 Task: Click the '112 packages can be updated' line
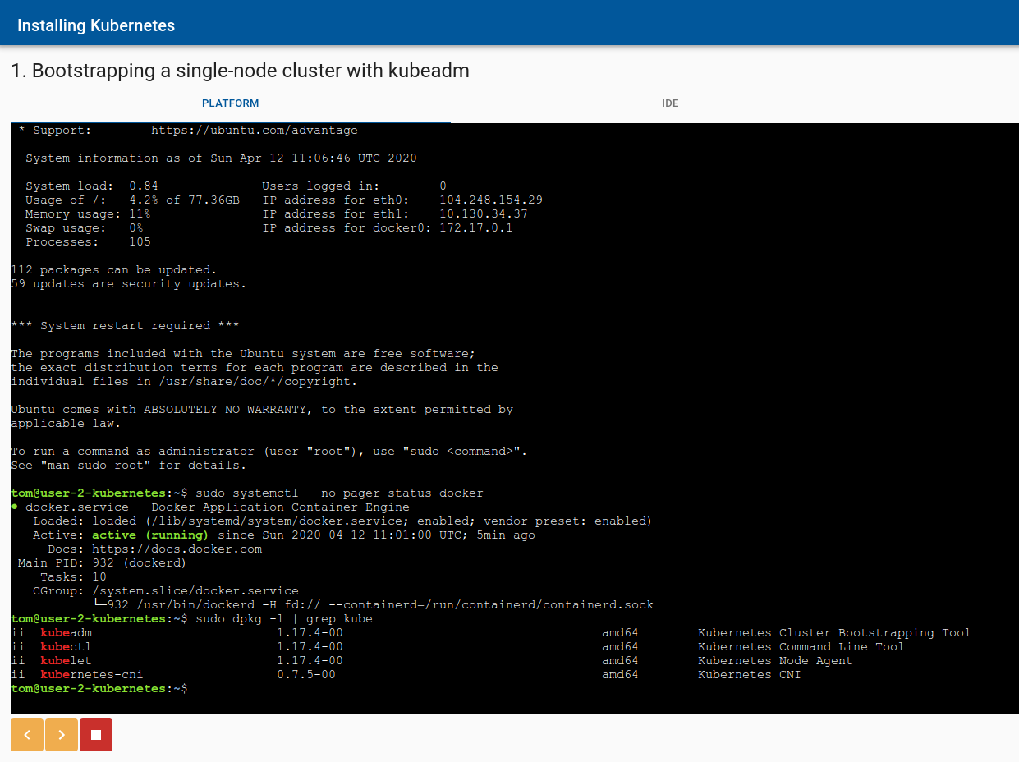tap(113, 269)
